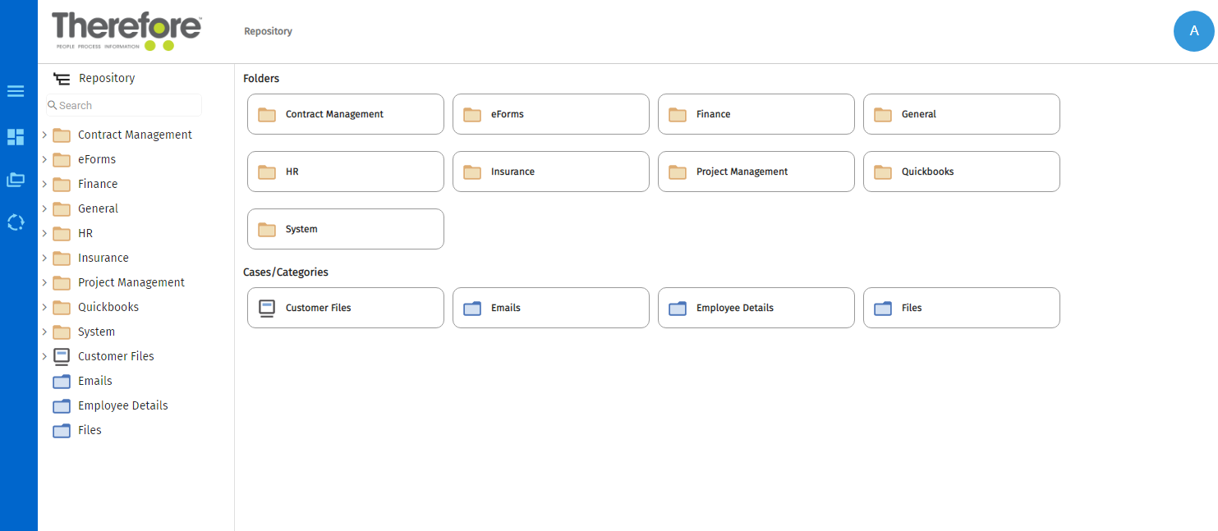The height and width of the screenshot is (531, 1218).
Task: Click the repository Search field
Action: (x=127, y=105)
